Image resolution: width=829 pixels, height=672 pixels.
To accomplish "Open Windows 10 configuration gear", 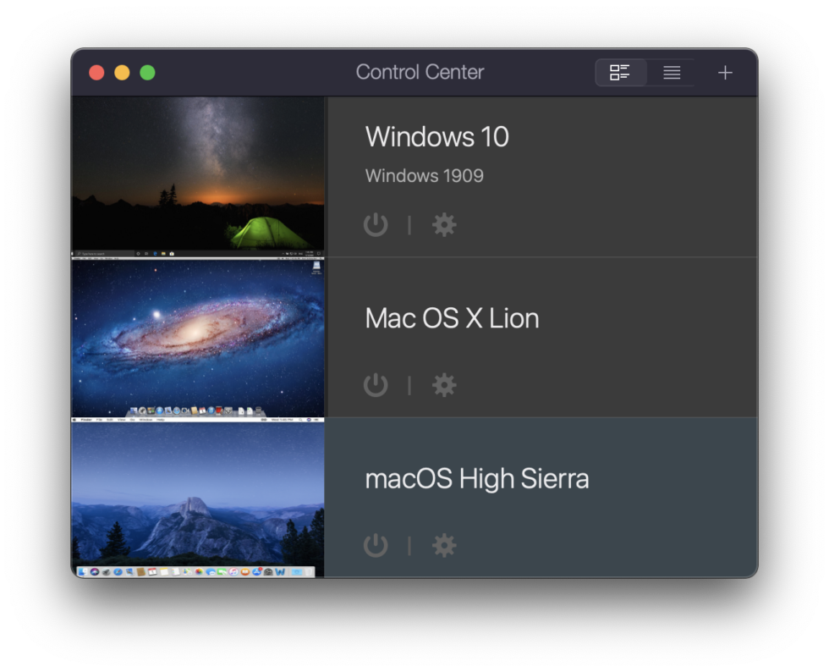I will click(x=444, y=224).
